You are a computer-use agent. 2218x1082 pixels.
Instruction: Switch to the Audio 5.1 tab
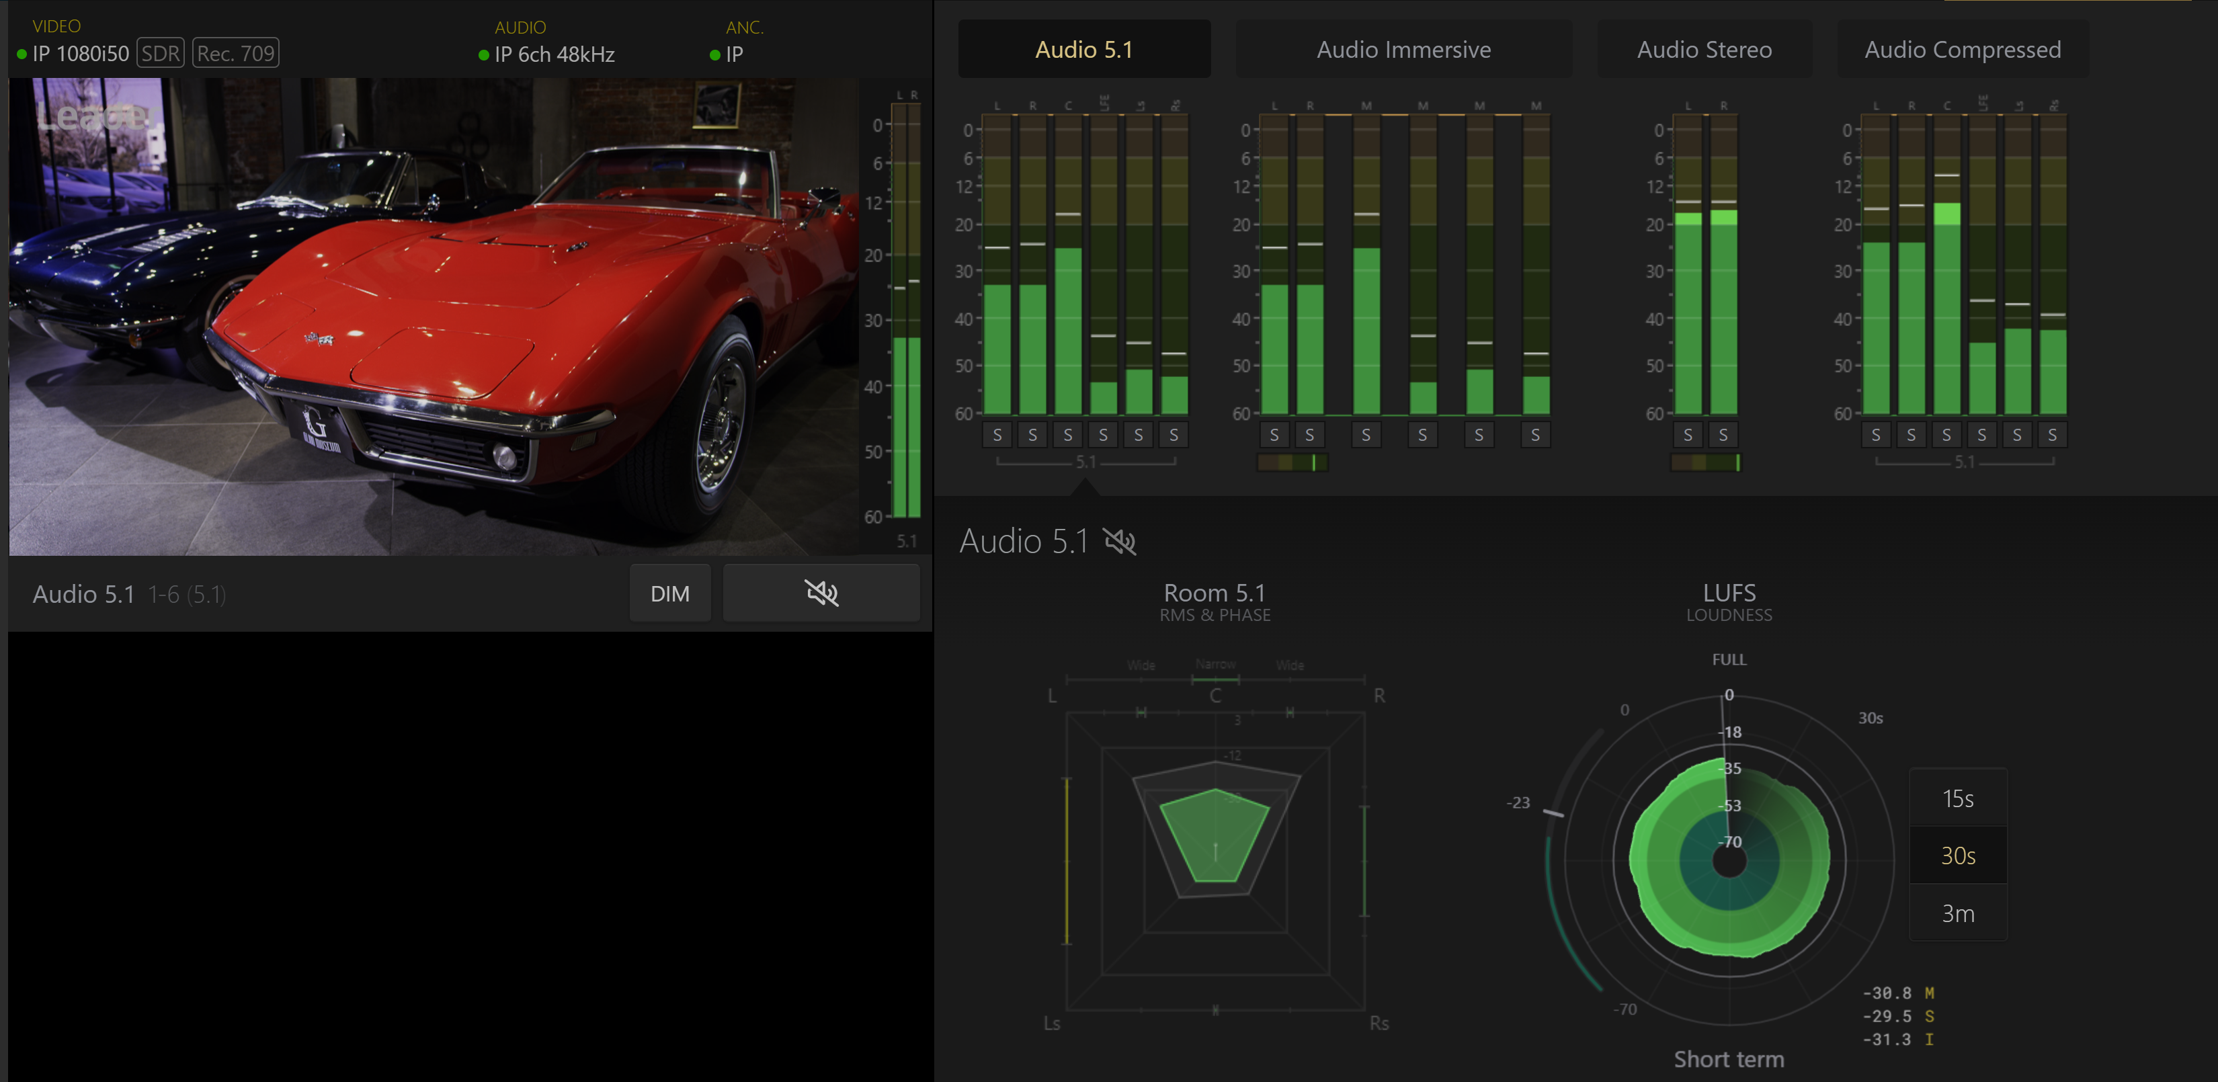coord(1084,49)
